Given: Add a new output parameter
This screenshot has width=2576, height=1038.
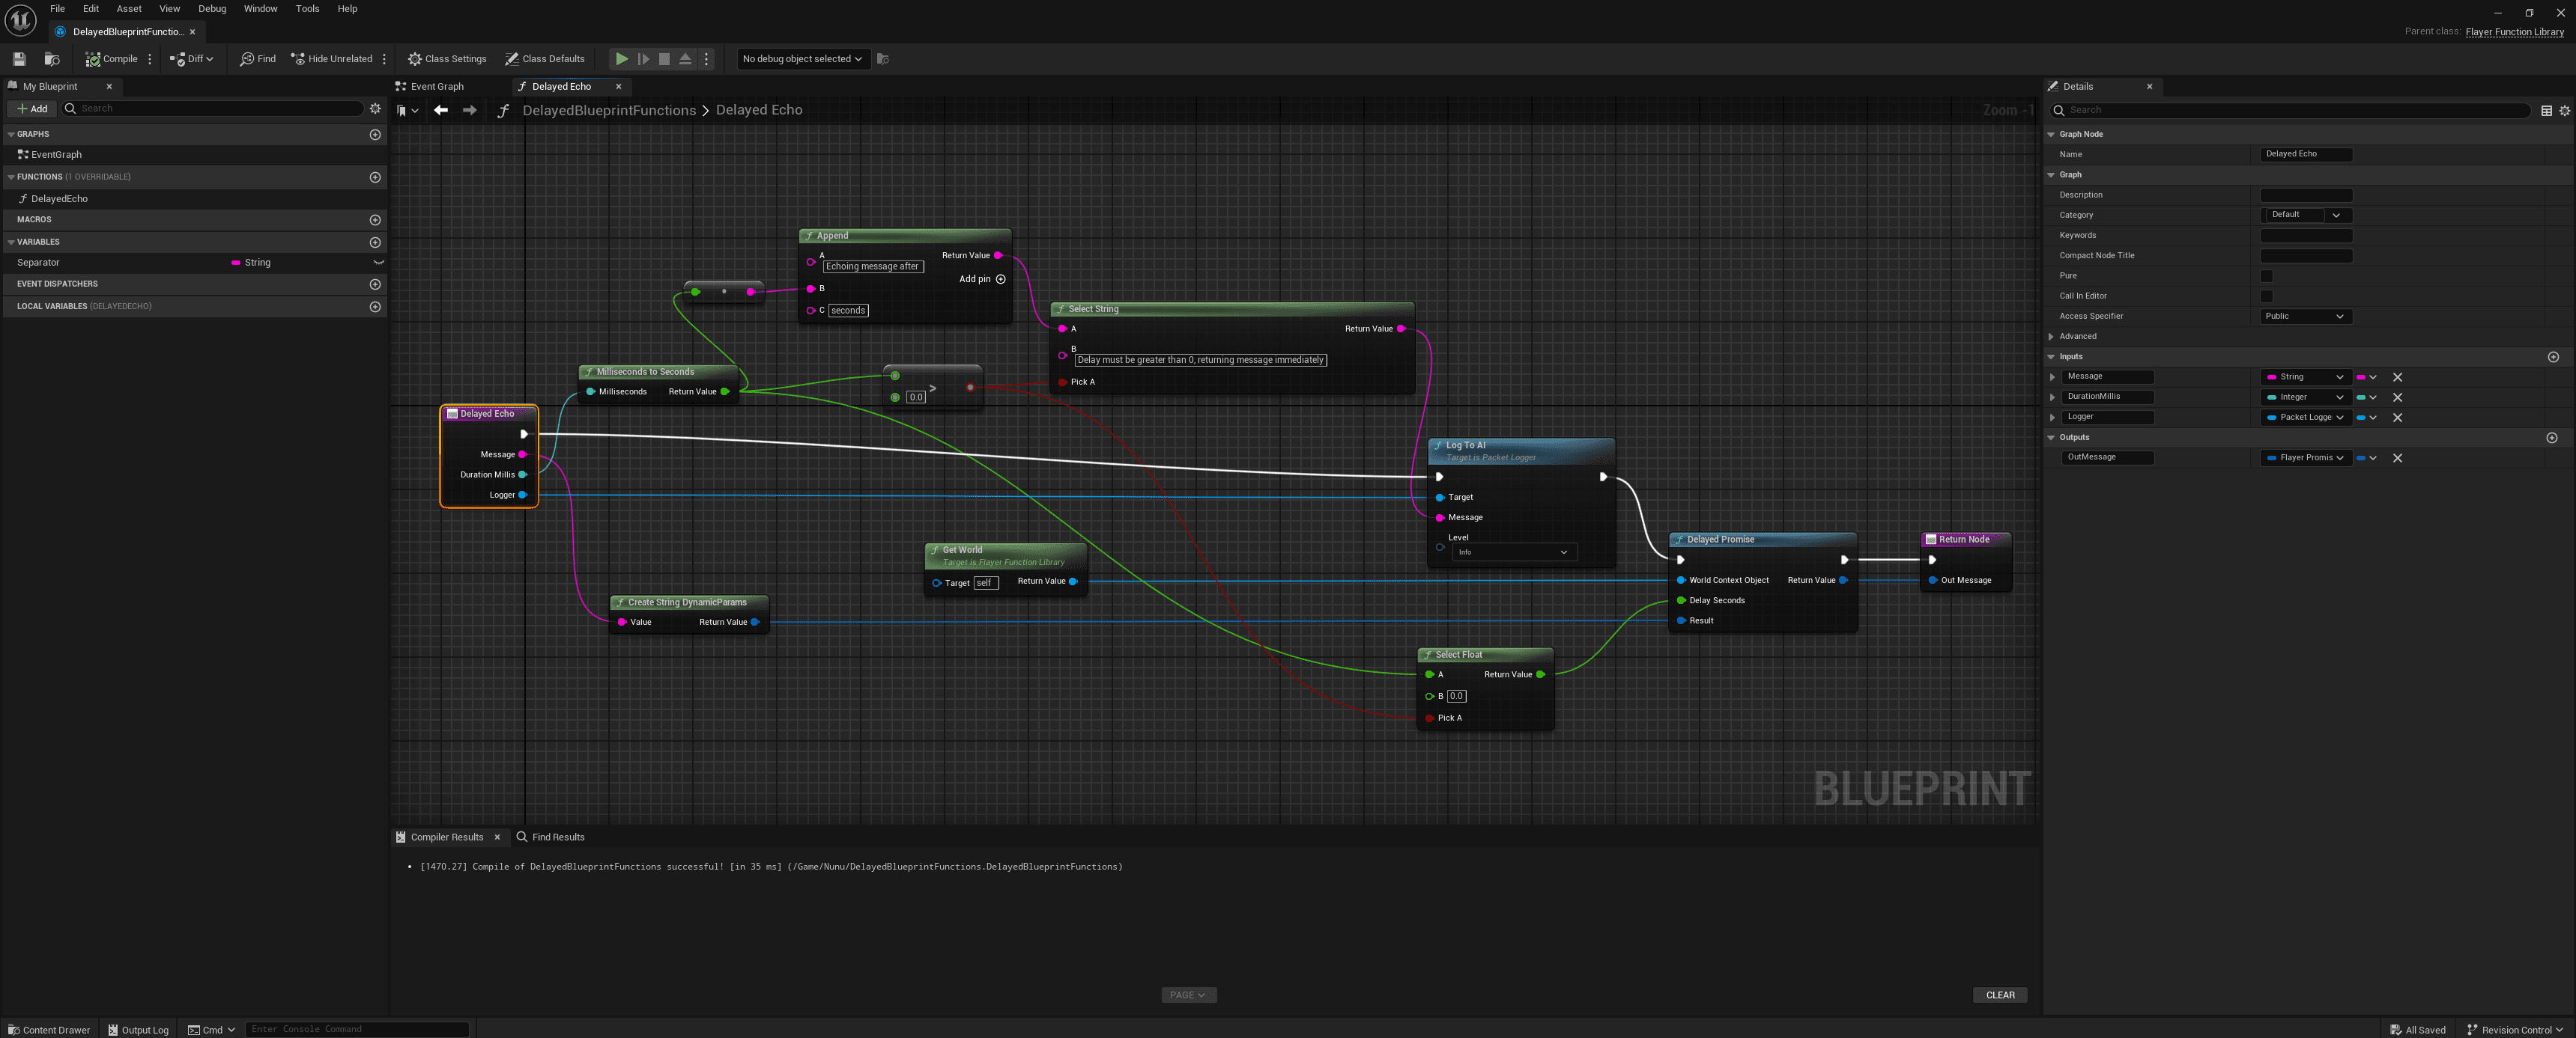Looking at the screenshot, I should click(x=2552, y=438).
